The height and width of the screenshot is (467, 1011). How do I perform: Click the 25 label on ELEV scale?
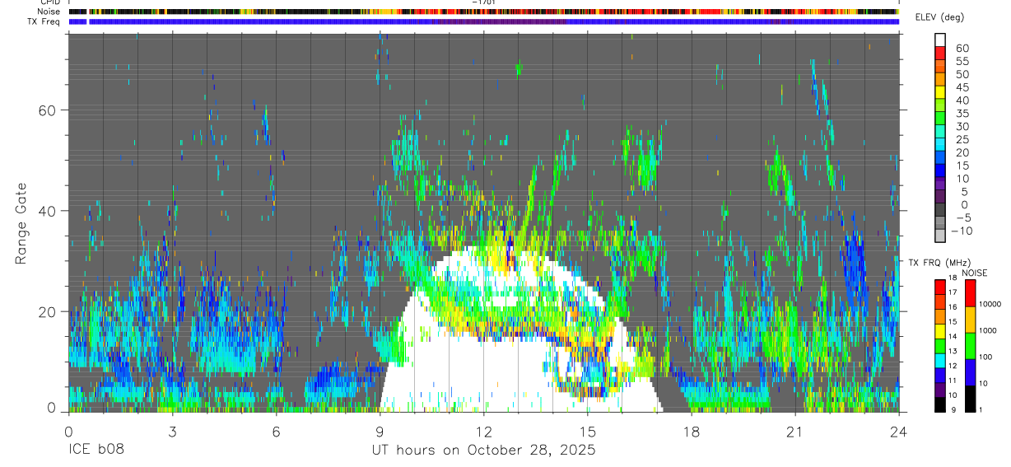961,140
